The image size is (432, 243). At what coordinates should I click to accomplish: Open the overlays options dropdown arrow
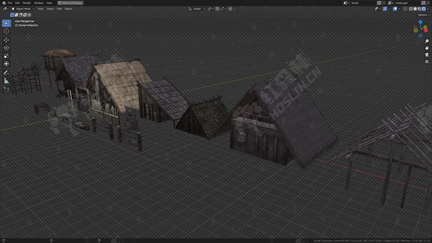click(x=399, y=9)
